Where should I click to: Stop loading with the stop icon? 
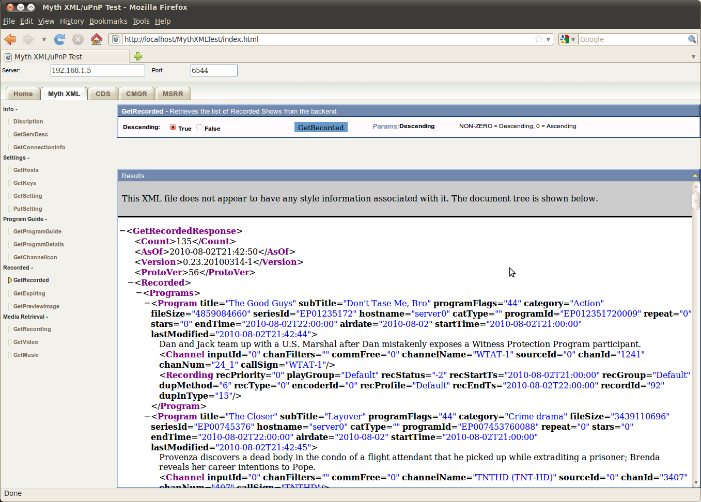tap(78, 39)
